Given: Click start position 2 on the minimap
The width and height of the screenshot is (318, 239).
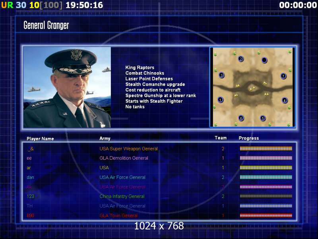Looking at the screenshot, I should pos(241,59).
